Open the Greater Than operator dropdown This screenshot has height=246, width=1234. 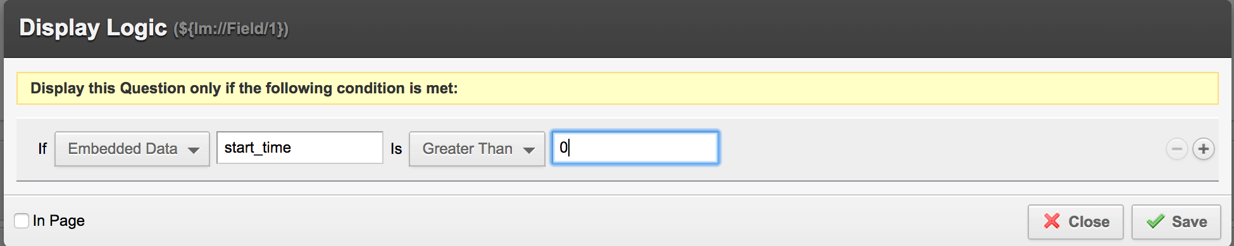point(477,149)
